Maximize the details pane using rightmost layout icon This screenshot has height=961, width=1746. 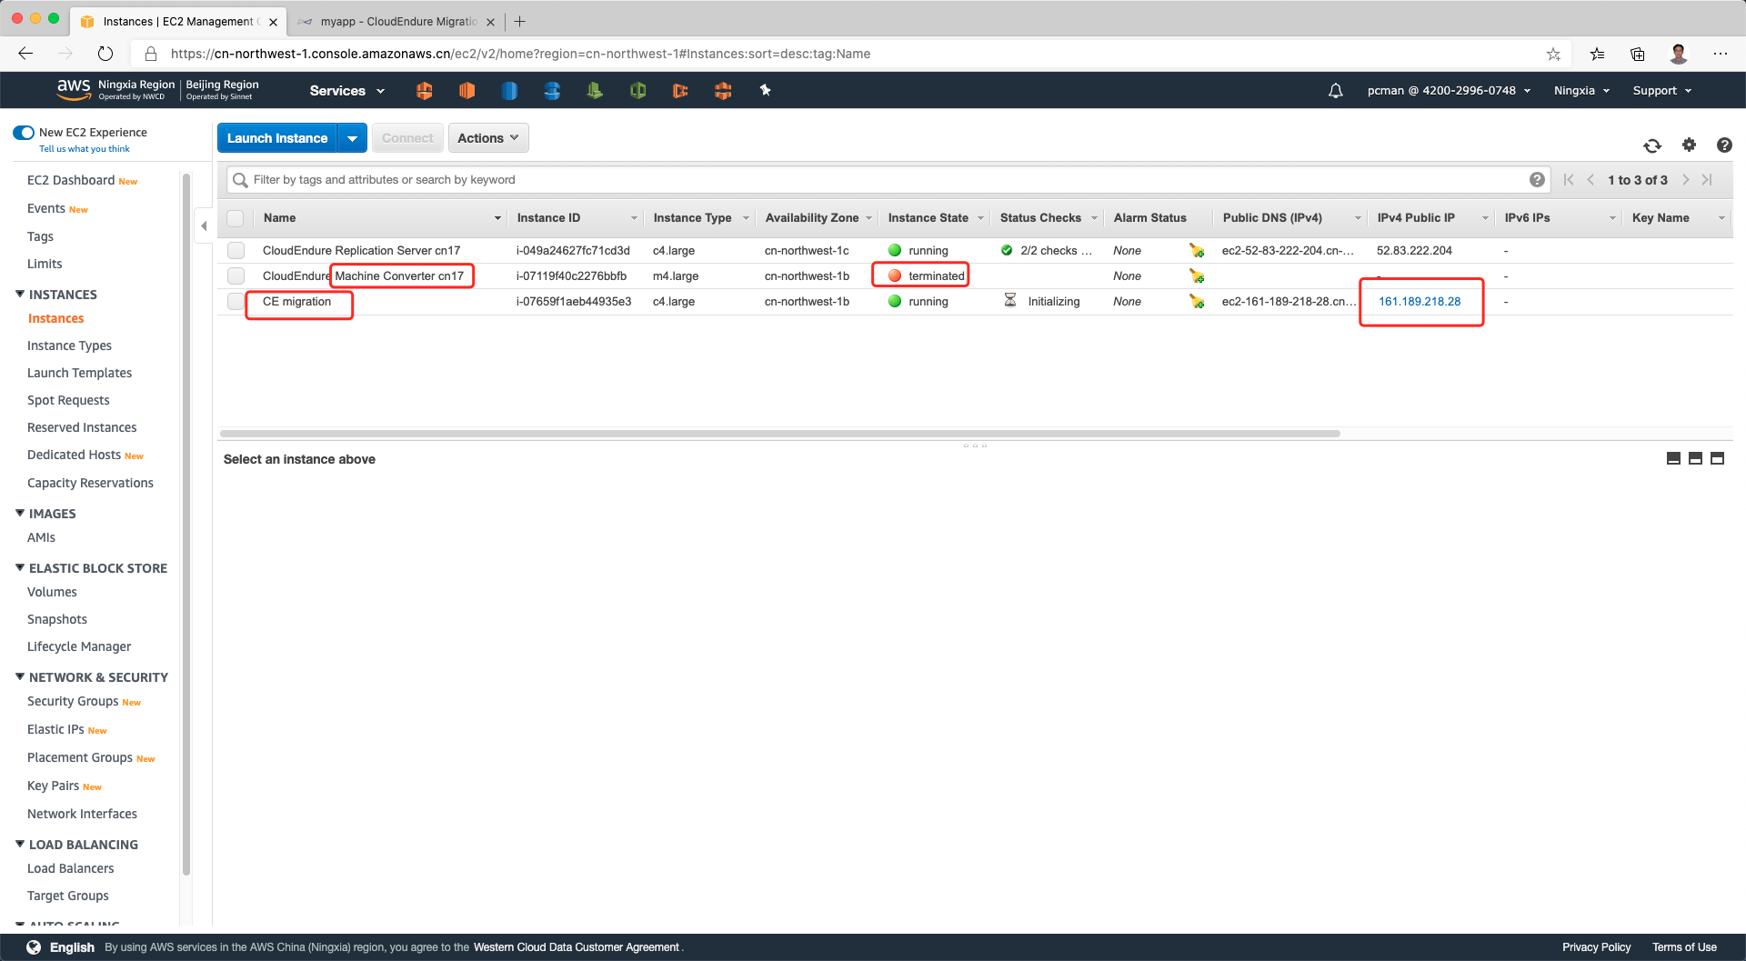point(1717,459)
